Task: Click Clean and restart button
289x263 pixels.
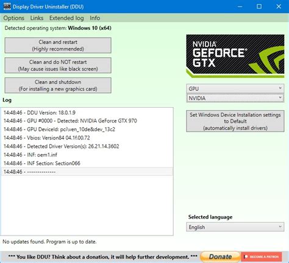Action: click(x=58, y=45)
